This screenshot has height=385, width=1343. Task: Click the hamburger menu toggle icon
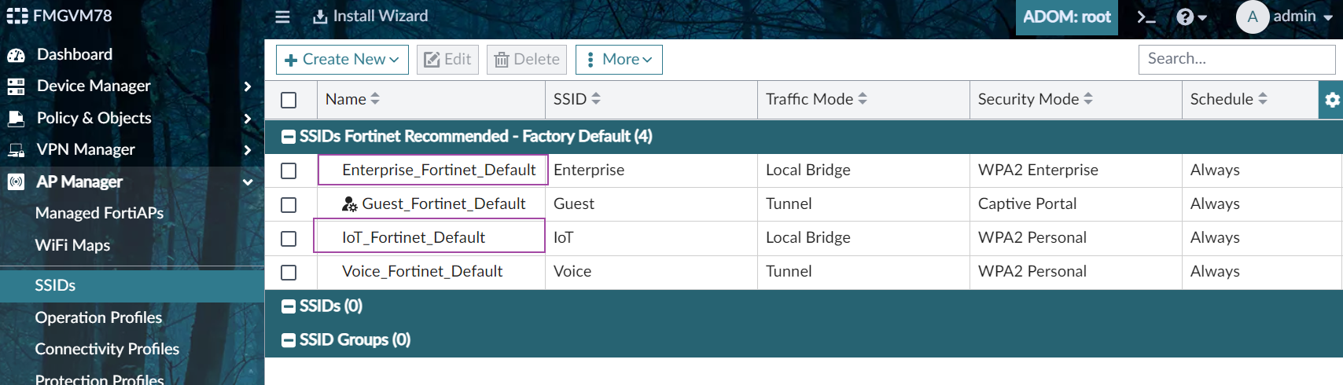pos(282,16)
